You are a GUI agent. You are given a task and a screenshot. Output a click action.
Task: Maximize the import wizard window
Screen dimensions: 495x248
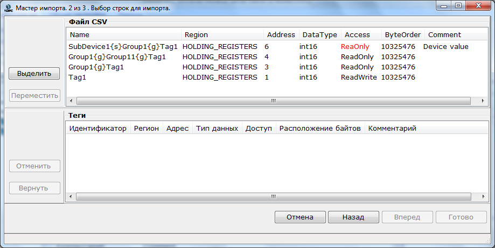458,6
